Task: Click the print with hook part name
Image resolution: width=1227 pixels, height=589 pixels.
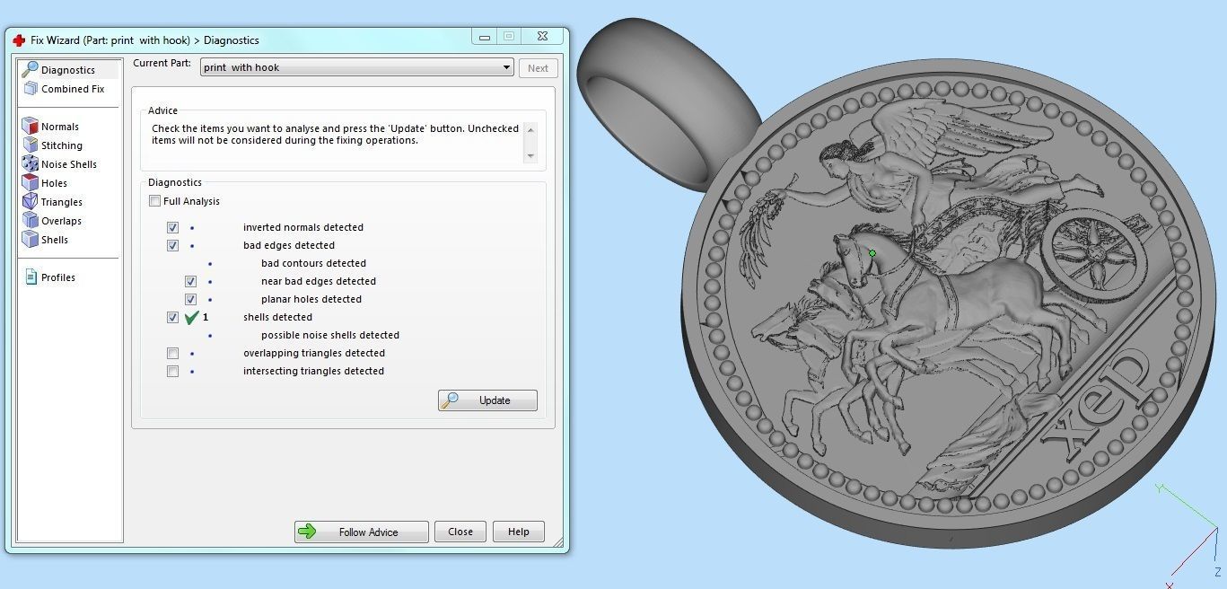Action: coord(241,67)
